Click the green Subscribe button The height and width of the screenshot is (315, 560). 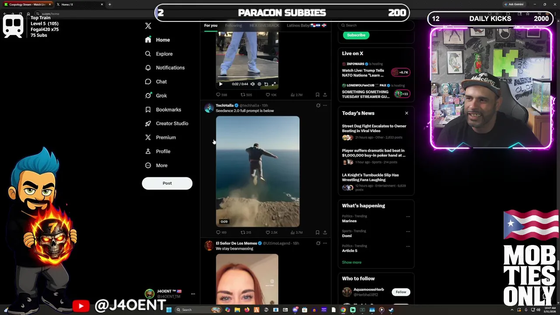(x=356, y=35)
